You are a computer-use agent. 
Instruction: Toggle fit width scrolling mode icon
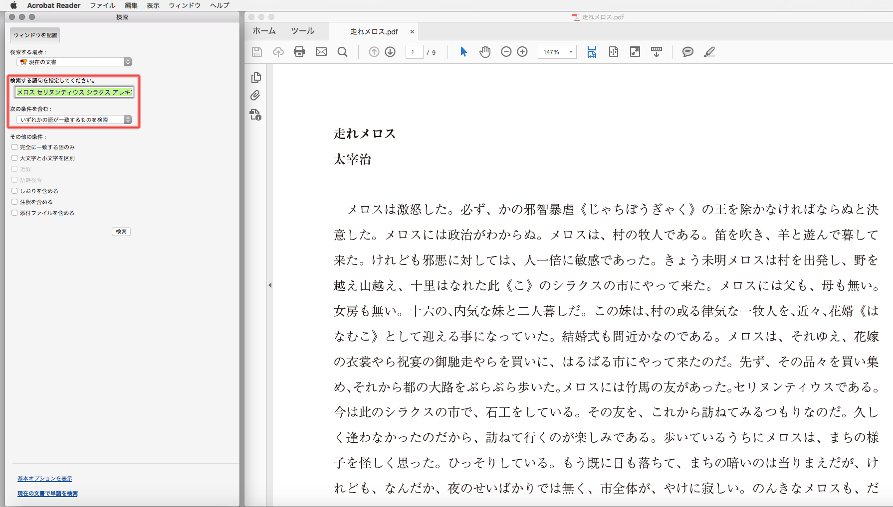pyautogui.click(x=592, y=52)
